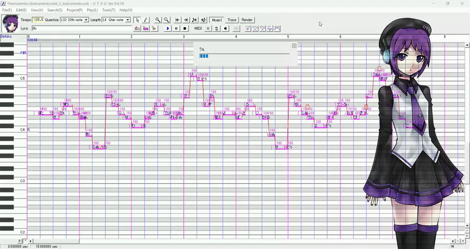Click the fifth envelope reset icon

277,29
